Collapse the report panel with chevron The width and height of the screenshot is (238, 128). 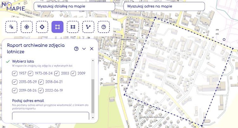(x=84, y=48)
